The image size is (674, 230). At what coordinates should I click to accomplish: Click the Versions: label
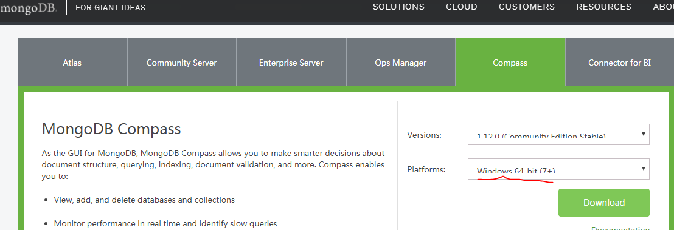(x=424, y=135)
